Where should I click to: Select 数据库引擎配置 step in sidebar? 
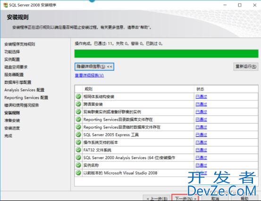point(18,82)
